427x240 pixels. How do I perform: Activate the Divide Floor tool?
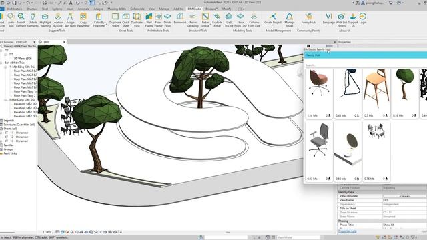point(167,20)
